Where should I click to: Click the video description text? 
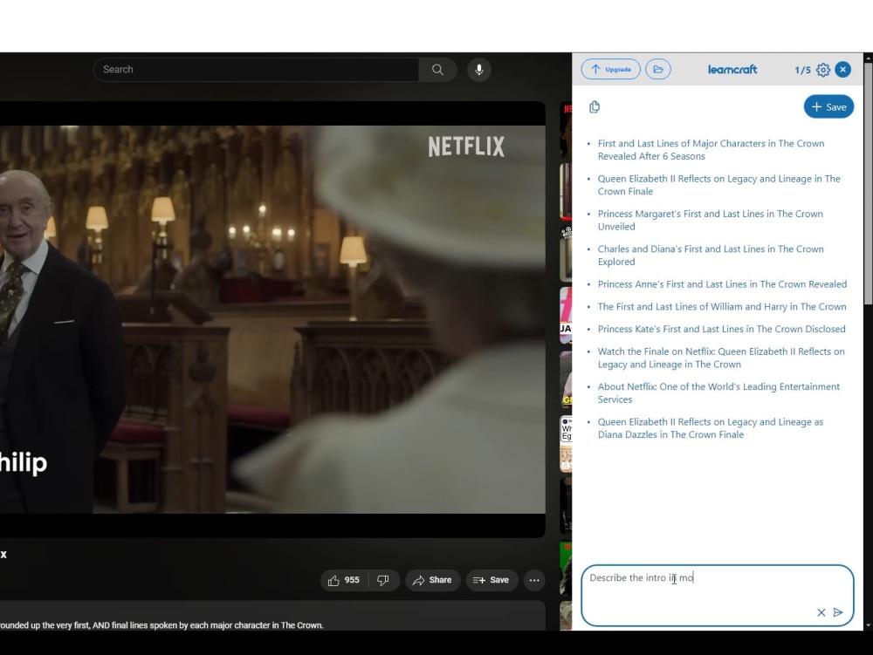162,625
